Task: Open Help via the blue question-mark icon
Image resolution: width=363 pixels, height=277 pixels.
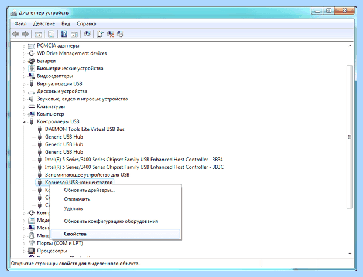Action: pyautogui.click(x=64, y=34)
